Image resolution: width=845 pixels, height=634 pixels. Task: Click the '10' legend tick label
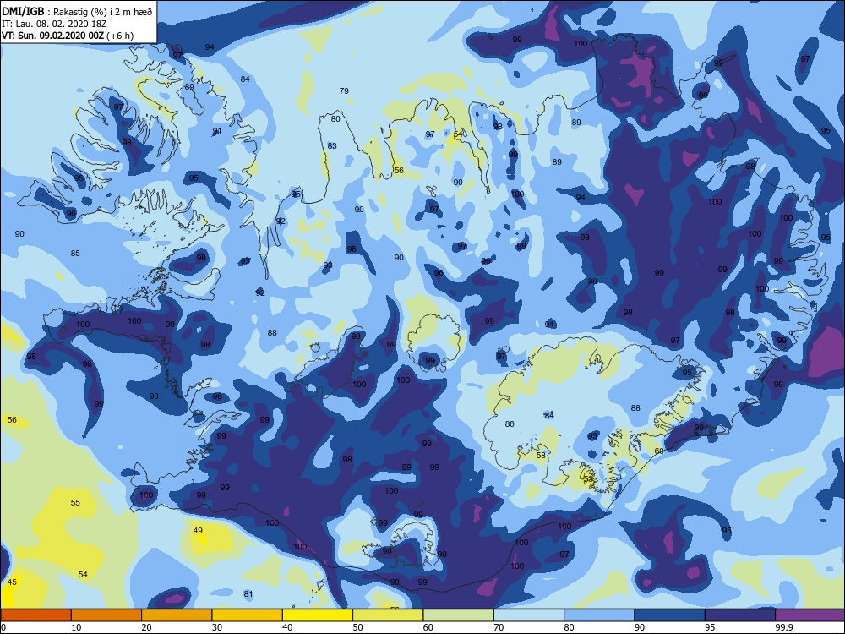click(x=77, y=627)
